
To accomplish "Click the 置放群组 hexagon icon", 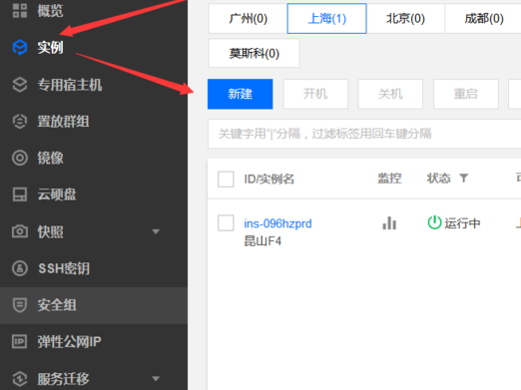I will tap(20, 121).
